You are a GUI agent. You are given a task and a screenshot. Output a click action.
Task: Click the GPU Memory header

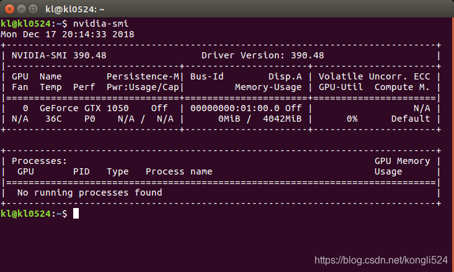tap(402, 161)
